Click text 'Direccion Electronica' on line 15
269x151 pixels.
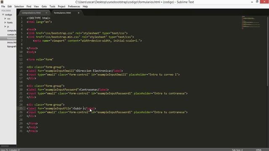tap(93, 71)
